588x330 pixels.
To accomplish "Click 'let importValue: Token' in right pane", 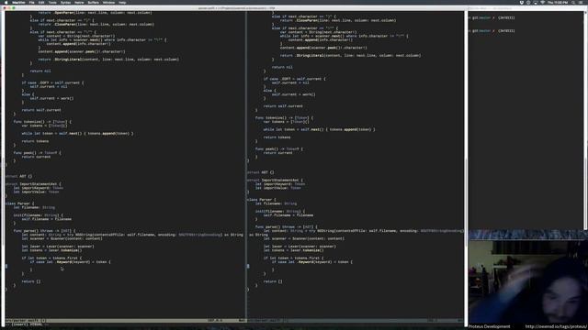I will (277, 188).
